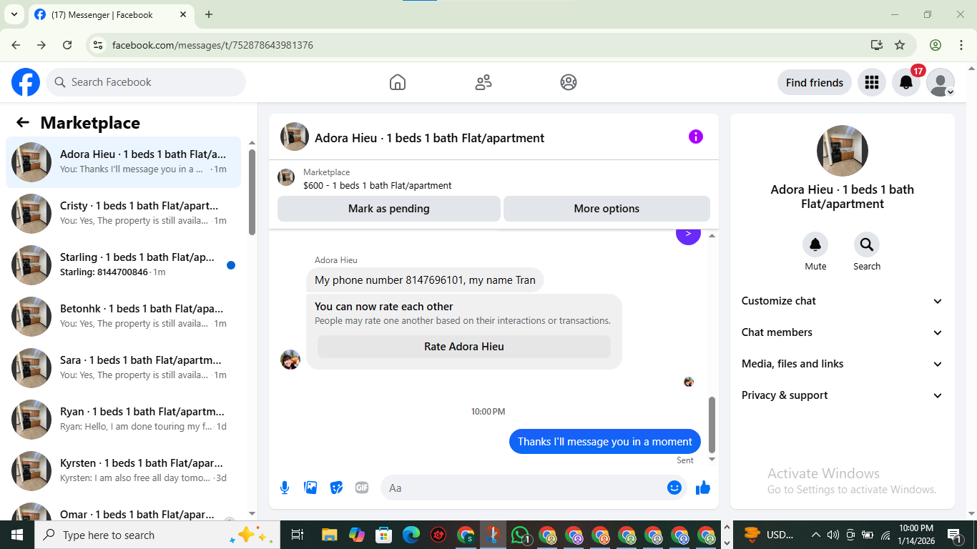This screenshot has width=977, height=549.
Task: Go back using Marketplace back arrow
Action: pyautogui.click(x=23, y=122)
